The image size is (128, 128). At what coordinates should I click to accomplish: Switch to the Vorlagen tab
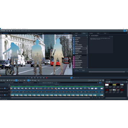point(91,33)
